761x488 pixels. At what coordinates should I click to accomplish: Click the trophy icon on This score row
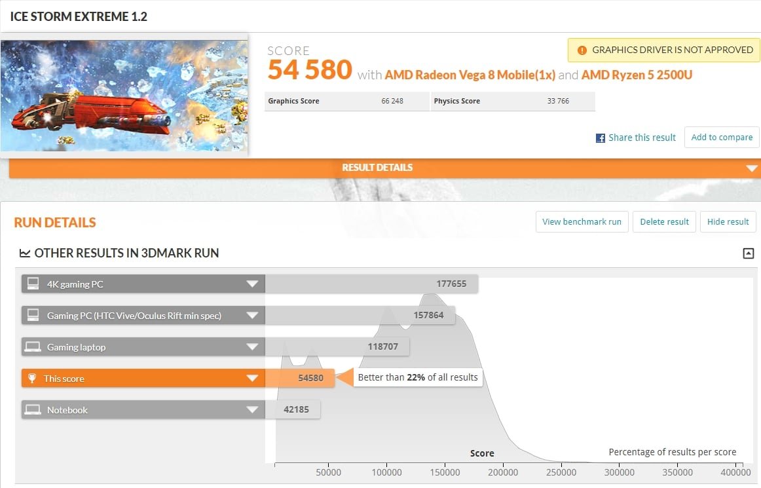tap(32, 378)
